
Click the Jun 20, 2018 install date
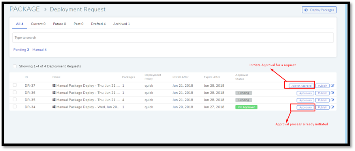(183, 107)
